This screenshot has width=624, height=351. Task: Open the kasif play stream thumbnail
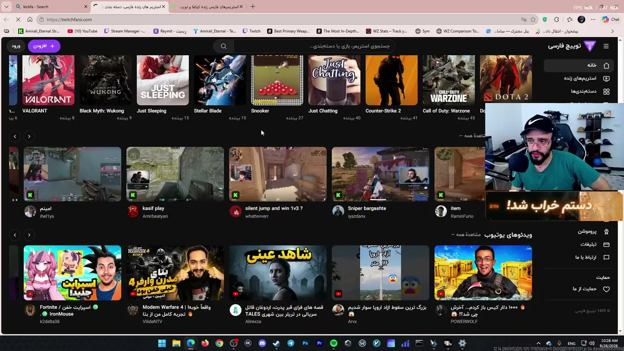click(175, 174)
